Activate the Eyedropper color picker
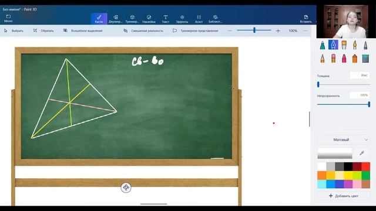 (362, 153)
